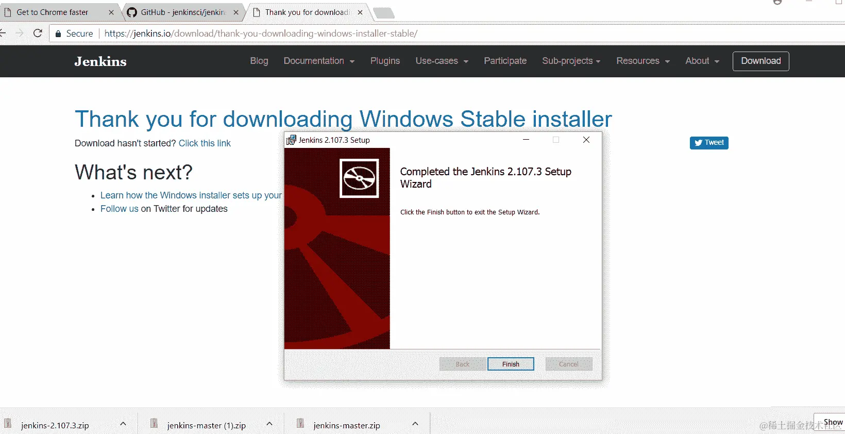Screen dimensions: 845x434
Task: Switch to GitHub jenkinsci tab
Action: 183,12
